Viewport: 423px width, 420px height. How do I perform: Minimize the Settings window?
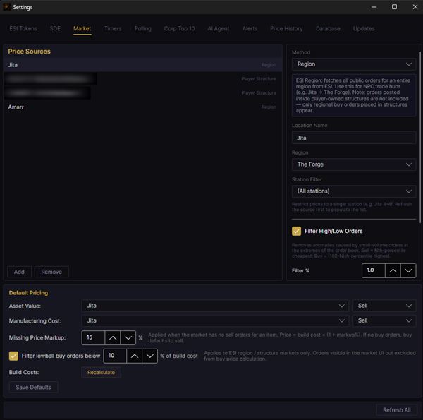click(374, 7)
